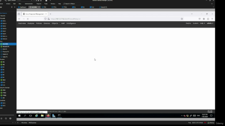Open the browser extensions icon
Viewport: 225px width, 126px height.
tap(208, 19)
